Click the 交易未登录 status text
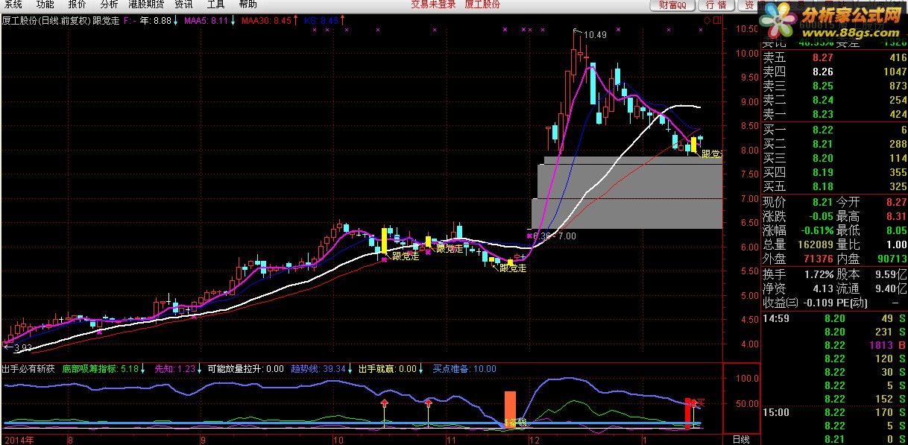The width and height of the screenshot is (908, 445). coord(433,4)
